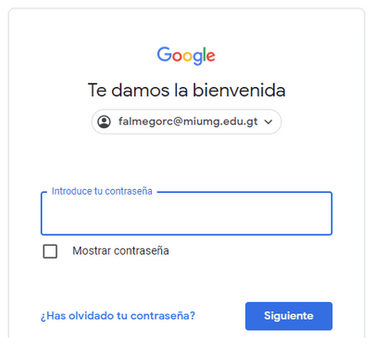This screenshot has width=375, height=355.
Task: Open the ¿Has olvidado tu contraseña? link
Action: pyautogui.click(x=118, y=316)
